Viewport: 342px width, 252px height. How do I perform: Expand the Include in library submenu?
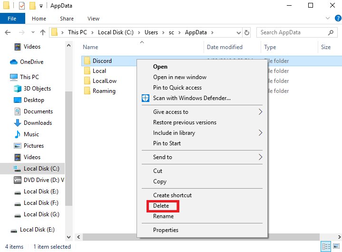[x=202, y=133]
